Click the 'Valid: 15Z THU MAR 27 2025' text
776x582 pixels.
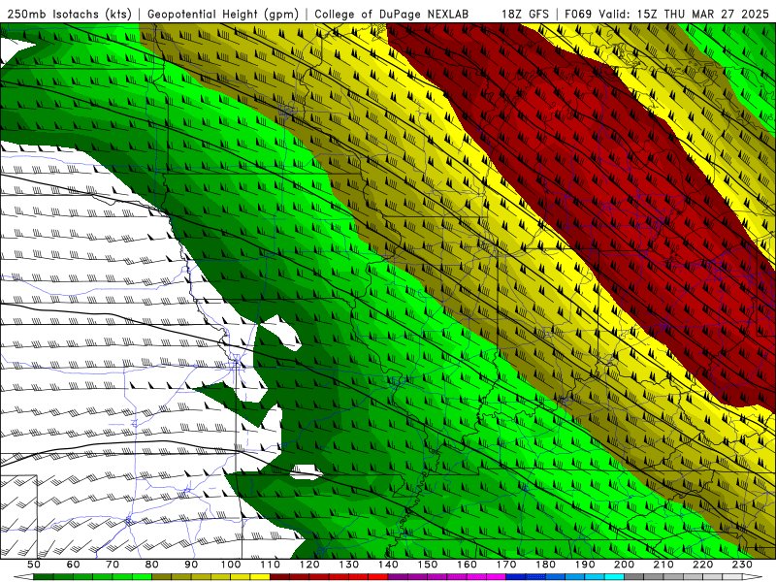pos(684,14)
